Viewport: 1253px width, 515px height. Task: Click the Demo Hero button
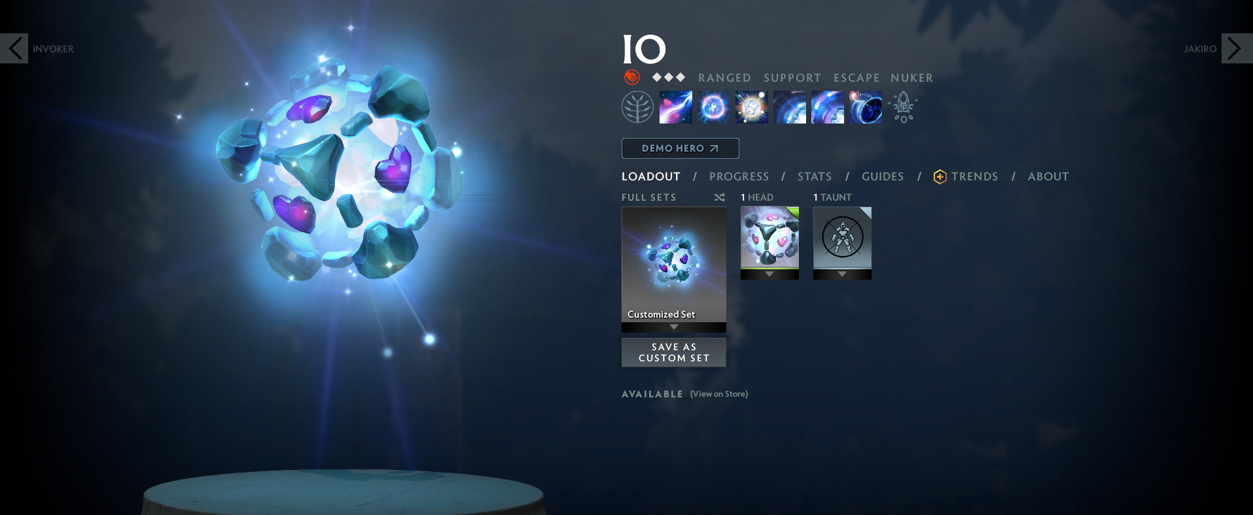coord(680,148)
